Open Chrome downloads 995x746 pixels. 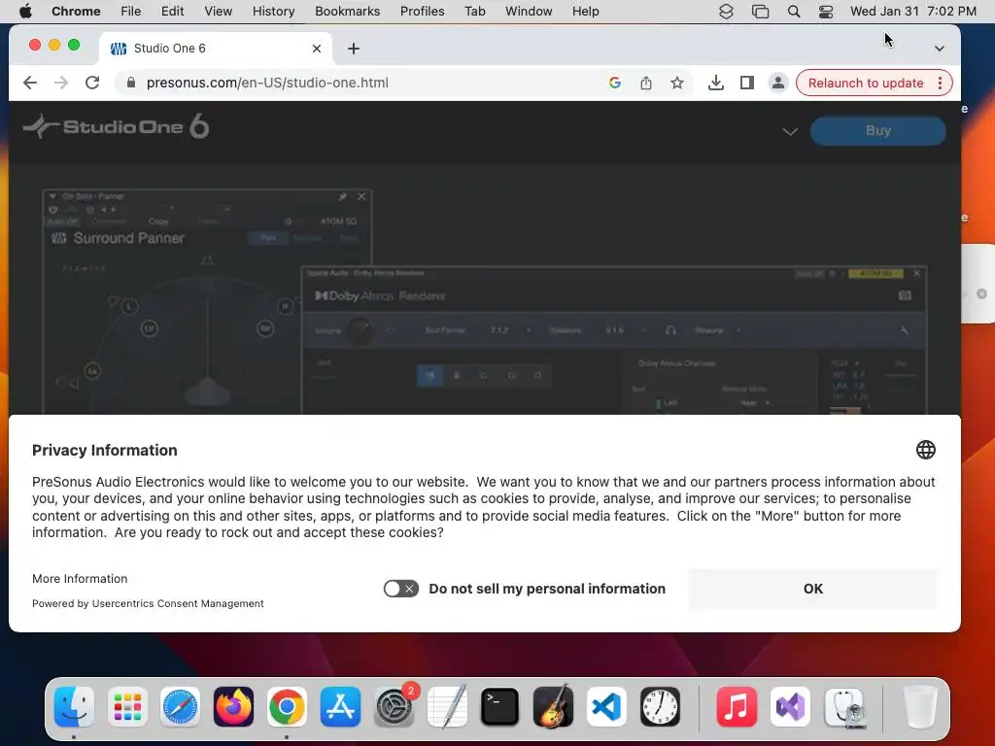coord(716,83)
